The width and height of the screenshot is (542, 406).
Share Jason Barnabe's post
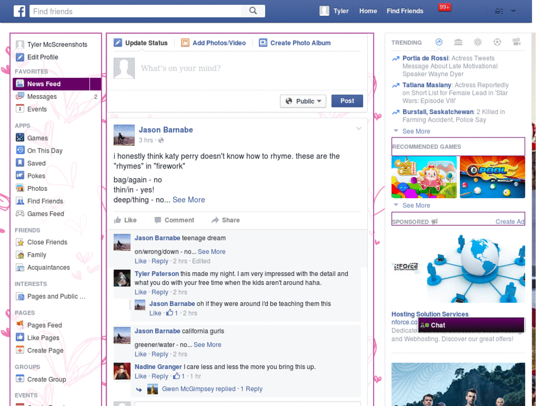click(225, 220)
